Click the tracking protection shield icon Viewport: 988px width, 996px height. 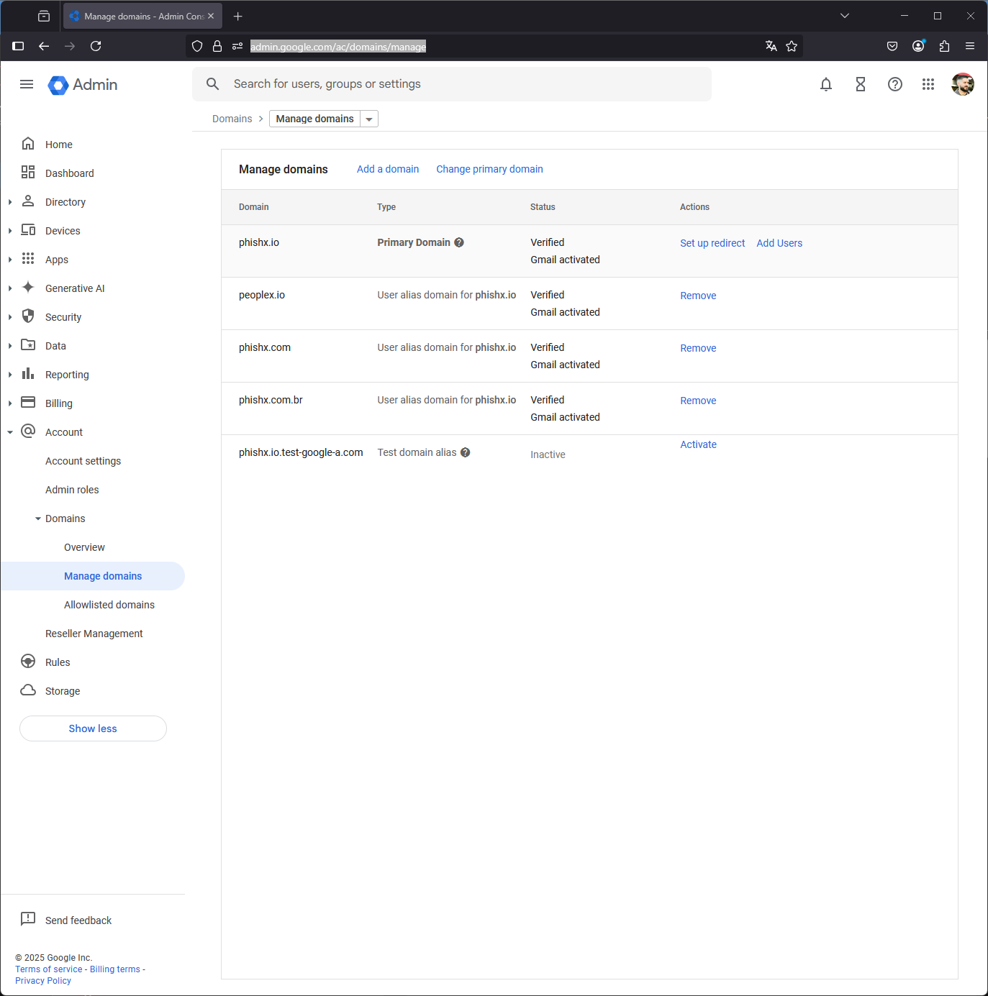pyautogui.click(x=197, y=46)
